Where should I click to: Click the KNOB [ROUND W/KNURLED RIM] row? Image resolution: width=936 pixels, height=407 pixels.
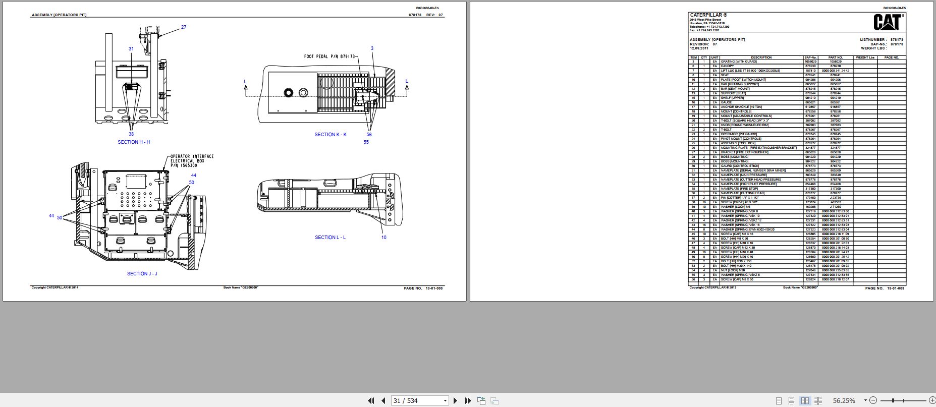(x=797, y=125)
